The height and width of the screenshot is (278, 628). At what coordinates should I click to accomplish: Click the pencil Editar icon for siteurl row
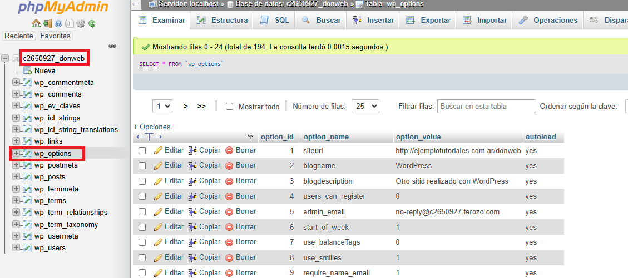158,150
